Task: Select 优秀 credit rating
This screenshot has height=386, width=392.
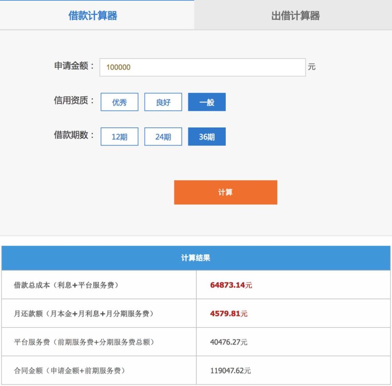Action: pyautogui.click(x=119, y=102)
